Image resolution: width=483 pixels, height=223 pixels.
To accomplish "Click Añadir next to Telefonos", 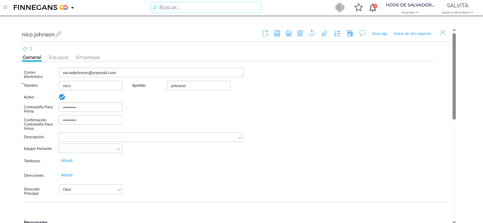I will [x=67, y=161].
